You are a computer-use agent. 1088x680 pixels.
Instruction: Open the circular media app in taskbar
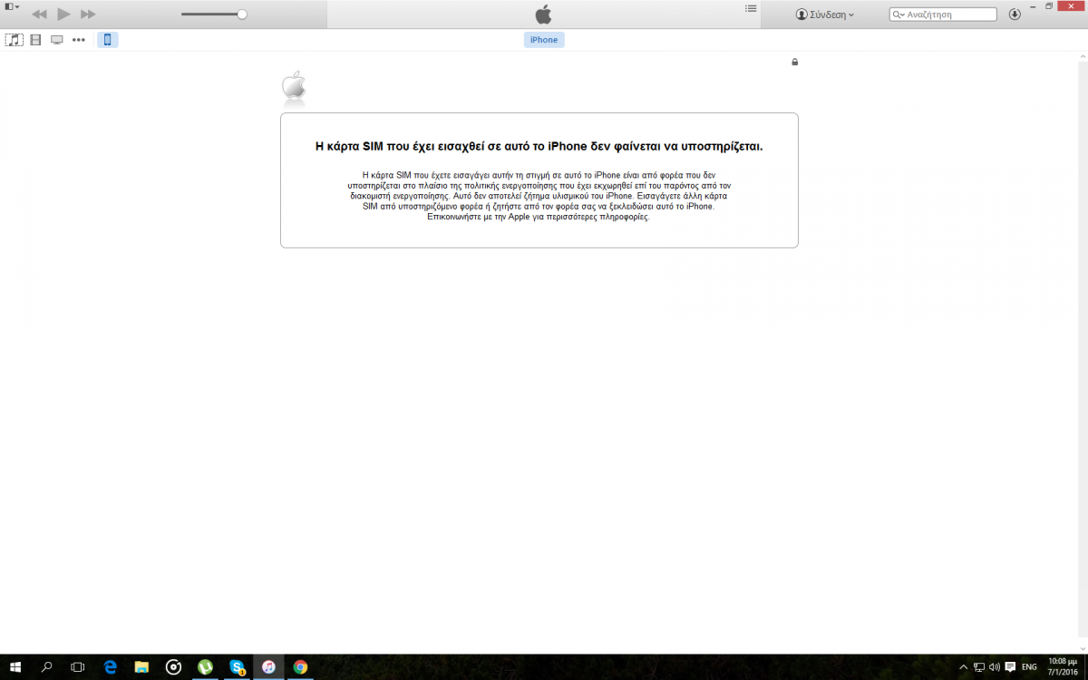click(x=174, y=667)
